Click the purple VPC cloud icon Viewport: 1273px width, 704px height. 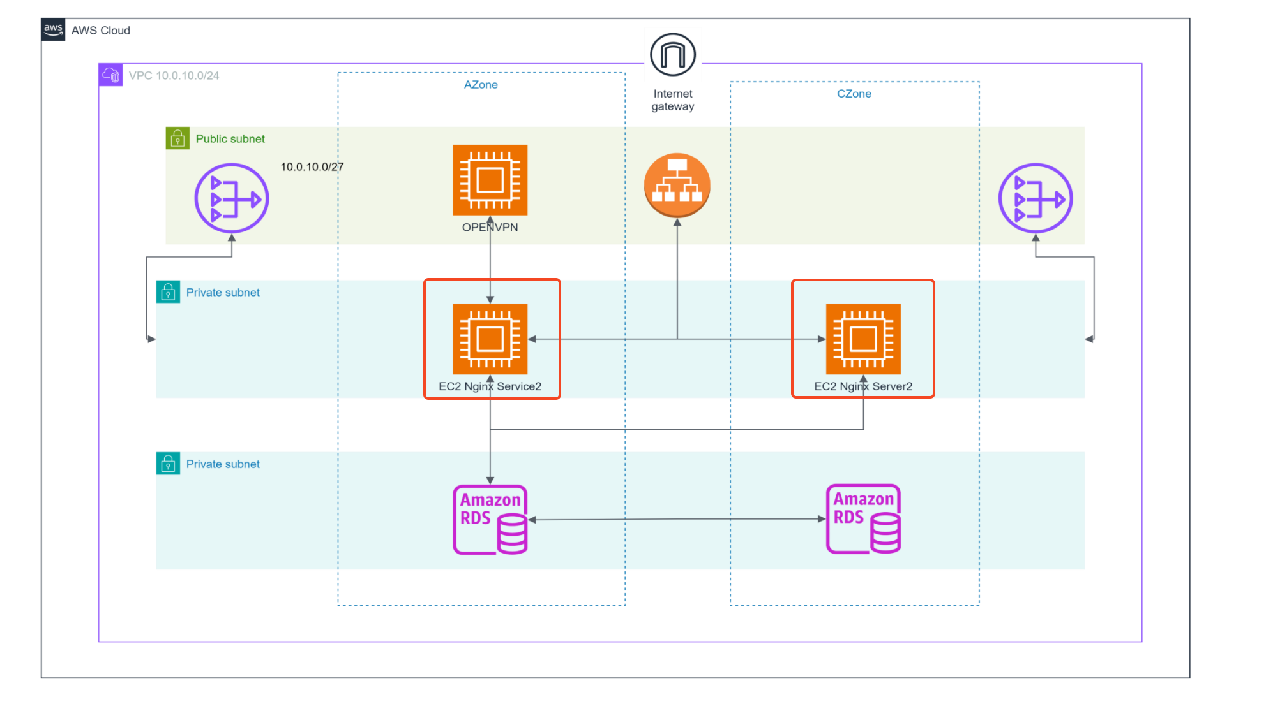point(110,75)
